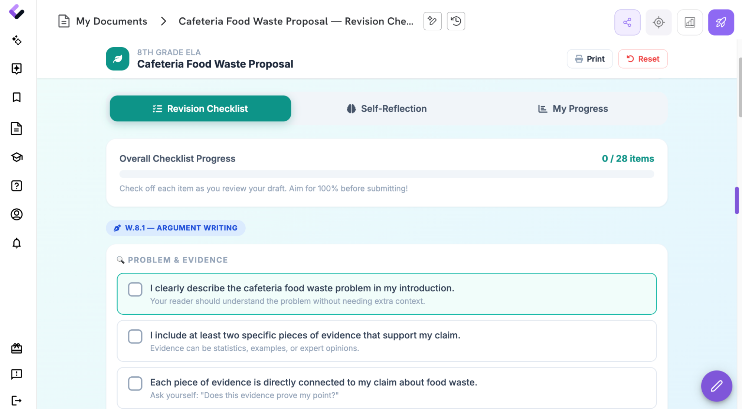
Task: Click the Print button
Action: pos(589,59)
